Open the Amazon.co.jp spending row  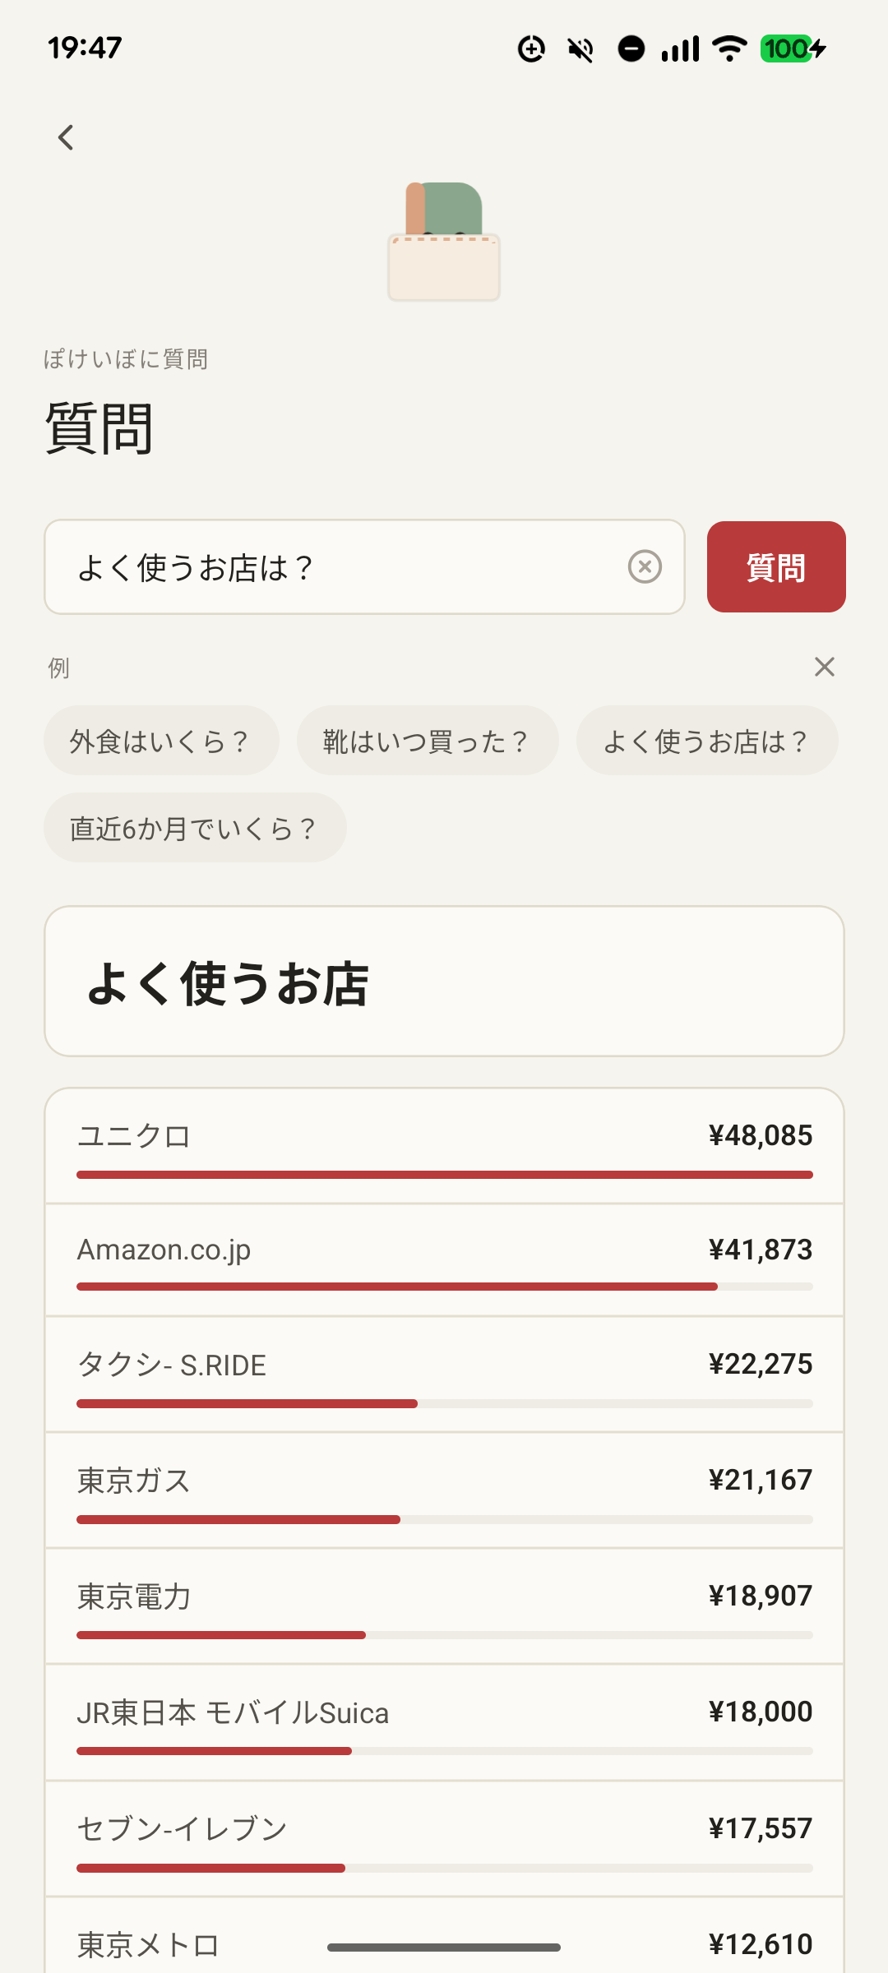tap(444, 1261)
